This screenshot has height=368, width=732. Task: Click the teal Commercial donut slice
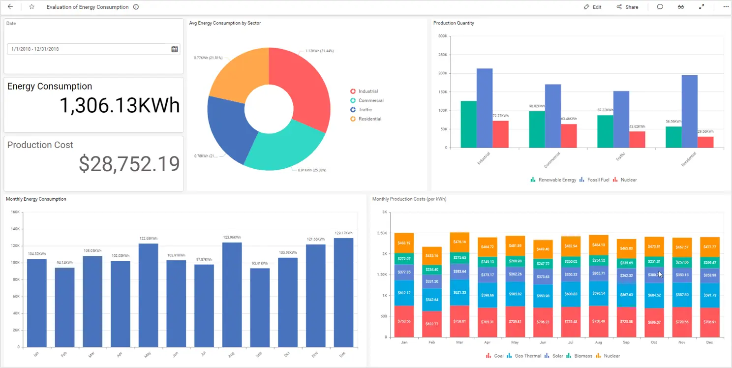point(285,148)
